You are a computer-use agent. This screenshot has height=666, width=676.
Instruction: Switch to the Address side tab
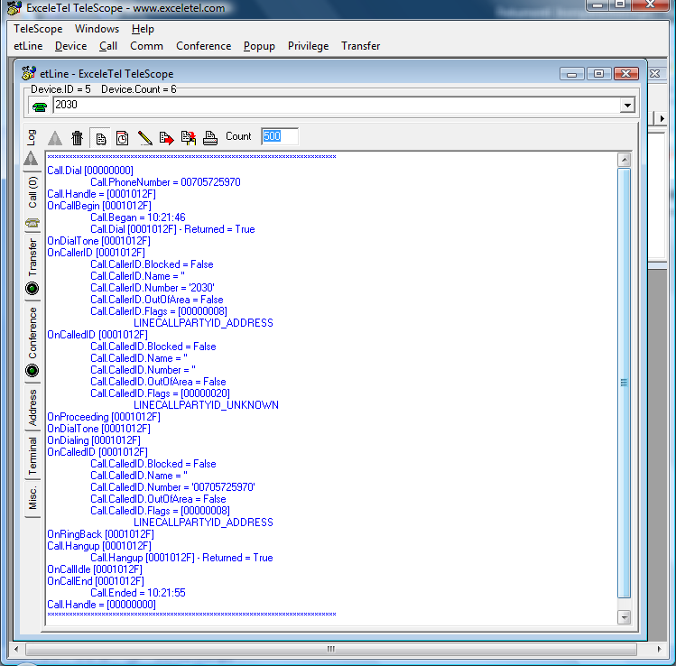tap(32, 407)
